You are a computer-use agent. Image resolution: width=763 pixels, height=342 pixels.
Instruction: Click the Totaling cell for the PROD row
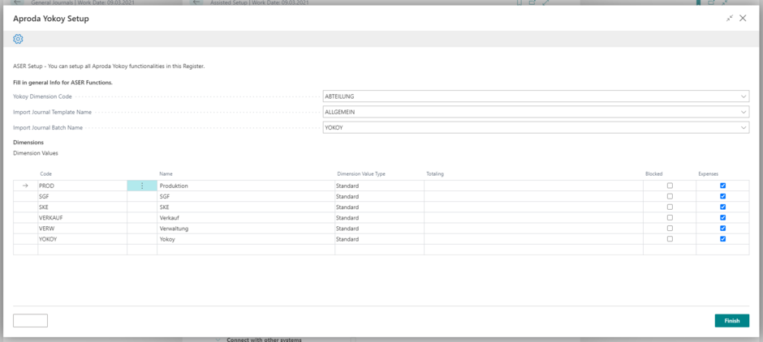[532, 186]
